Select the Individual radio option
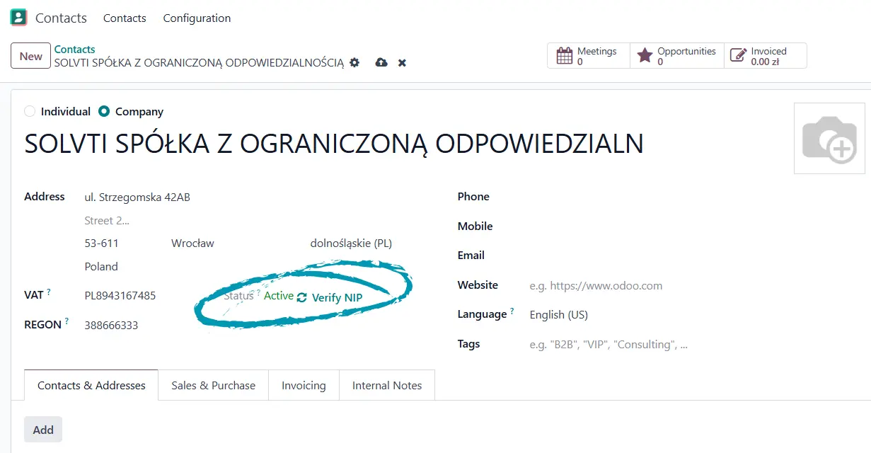 point(29,111)
